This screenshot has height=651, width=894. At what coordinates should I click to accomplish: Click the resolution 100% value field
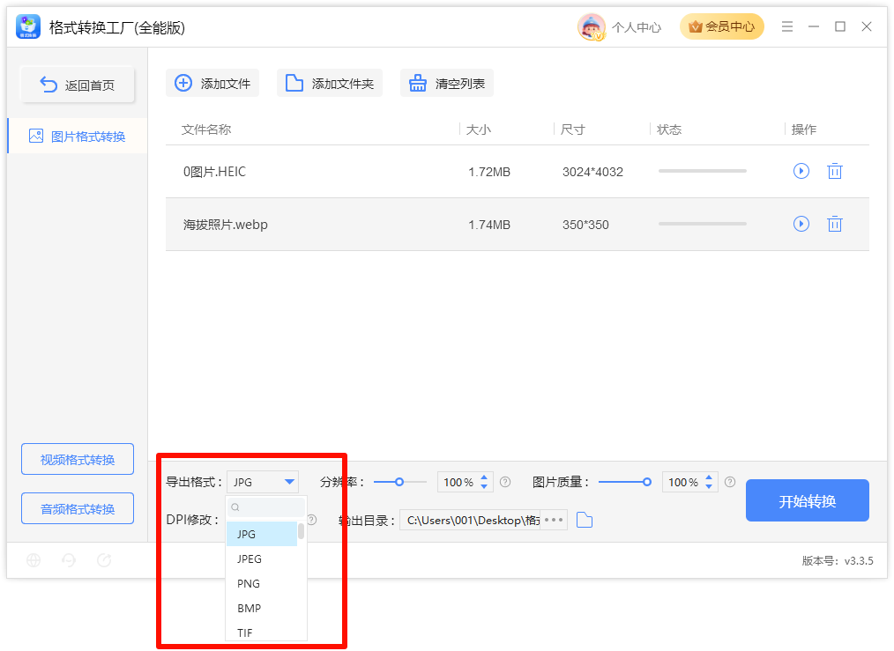click(458, 483)
